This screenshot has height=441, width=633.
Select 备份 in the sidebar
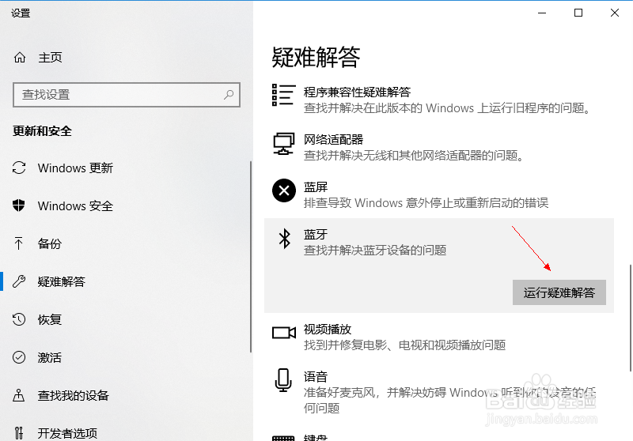50,243
